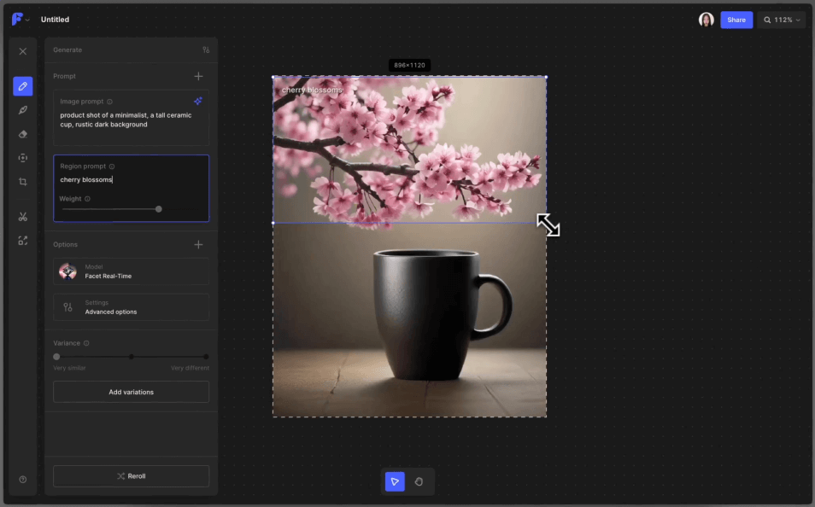Open the 112% zoom dropdown
This screenshot has height=507, width=815.
pos(781,20)
